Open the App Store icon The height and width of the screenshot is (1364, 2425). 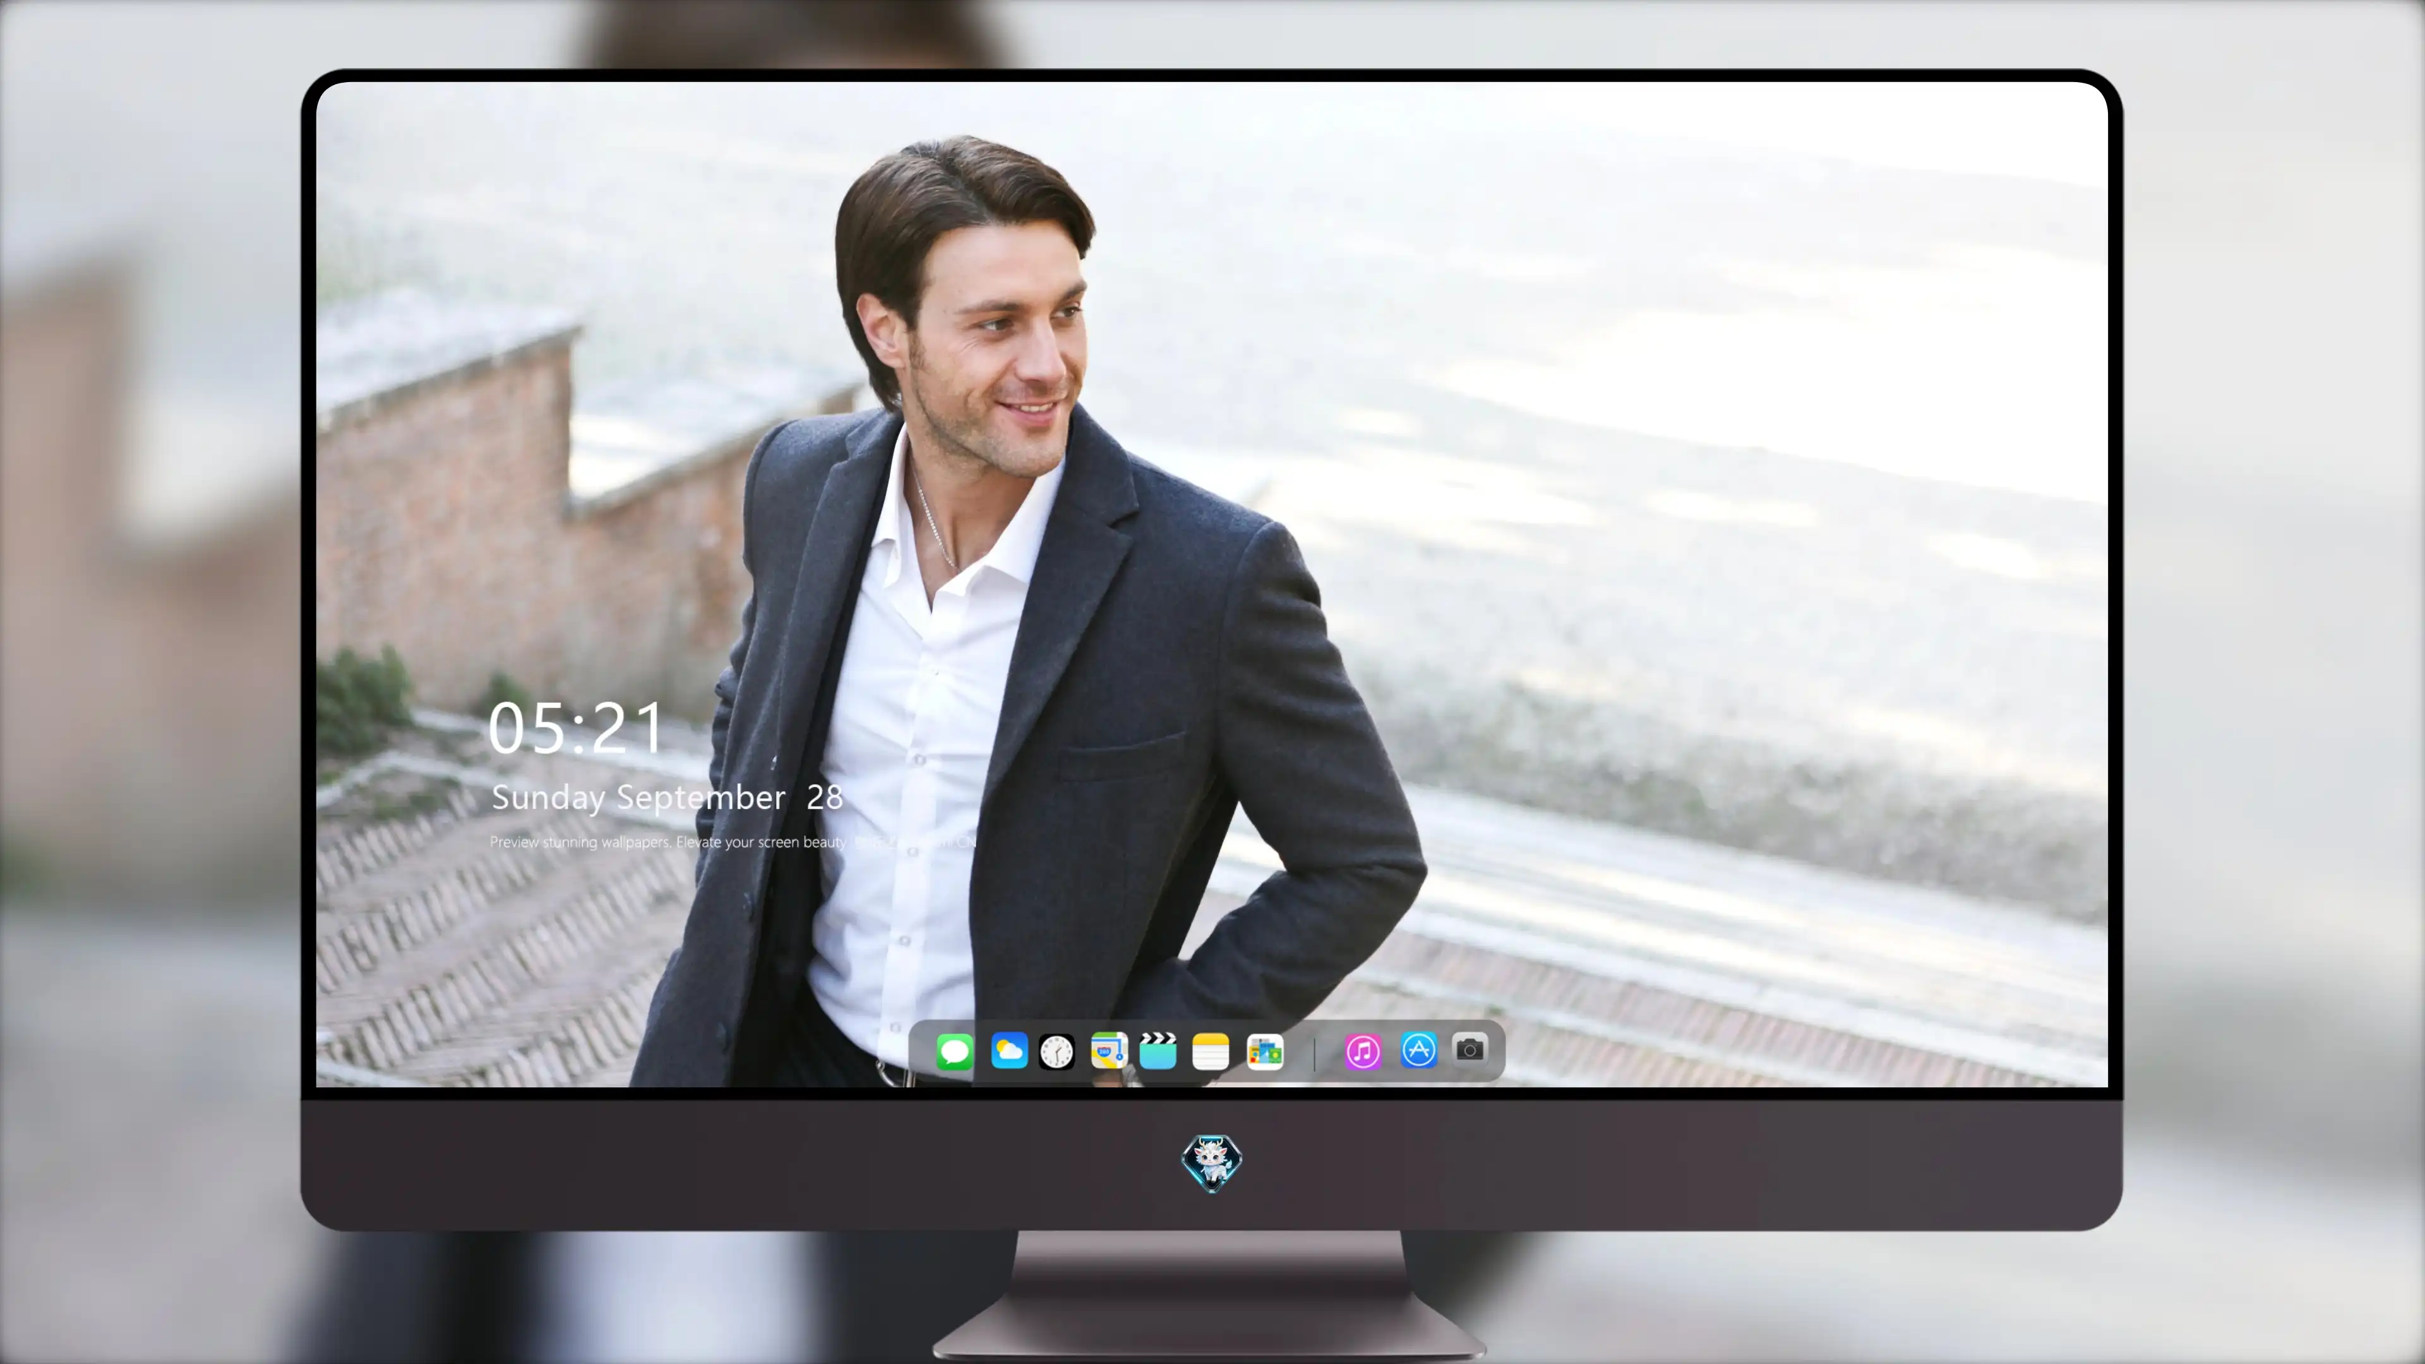(1418, 1050)
